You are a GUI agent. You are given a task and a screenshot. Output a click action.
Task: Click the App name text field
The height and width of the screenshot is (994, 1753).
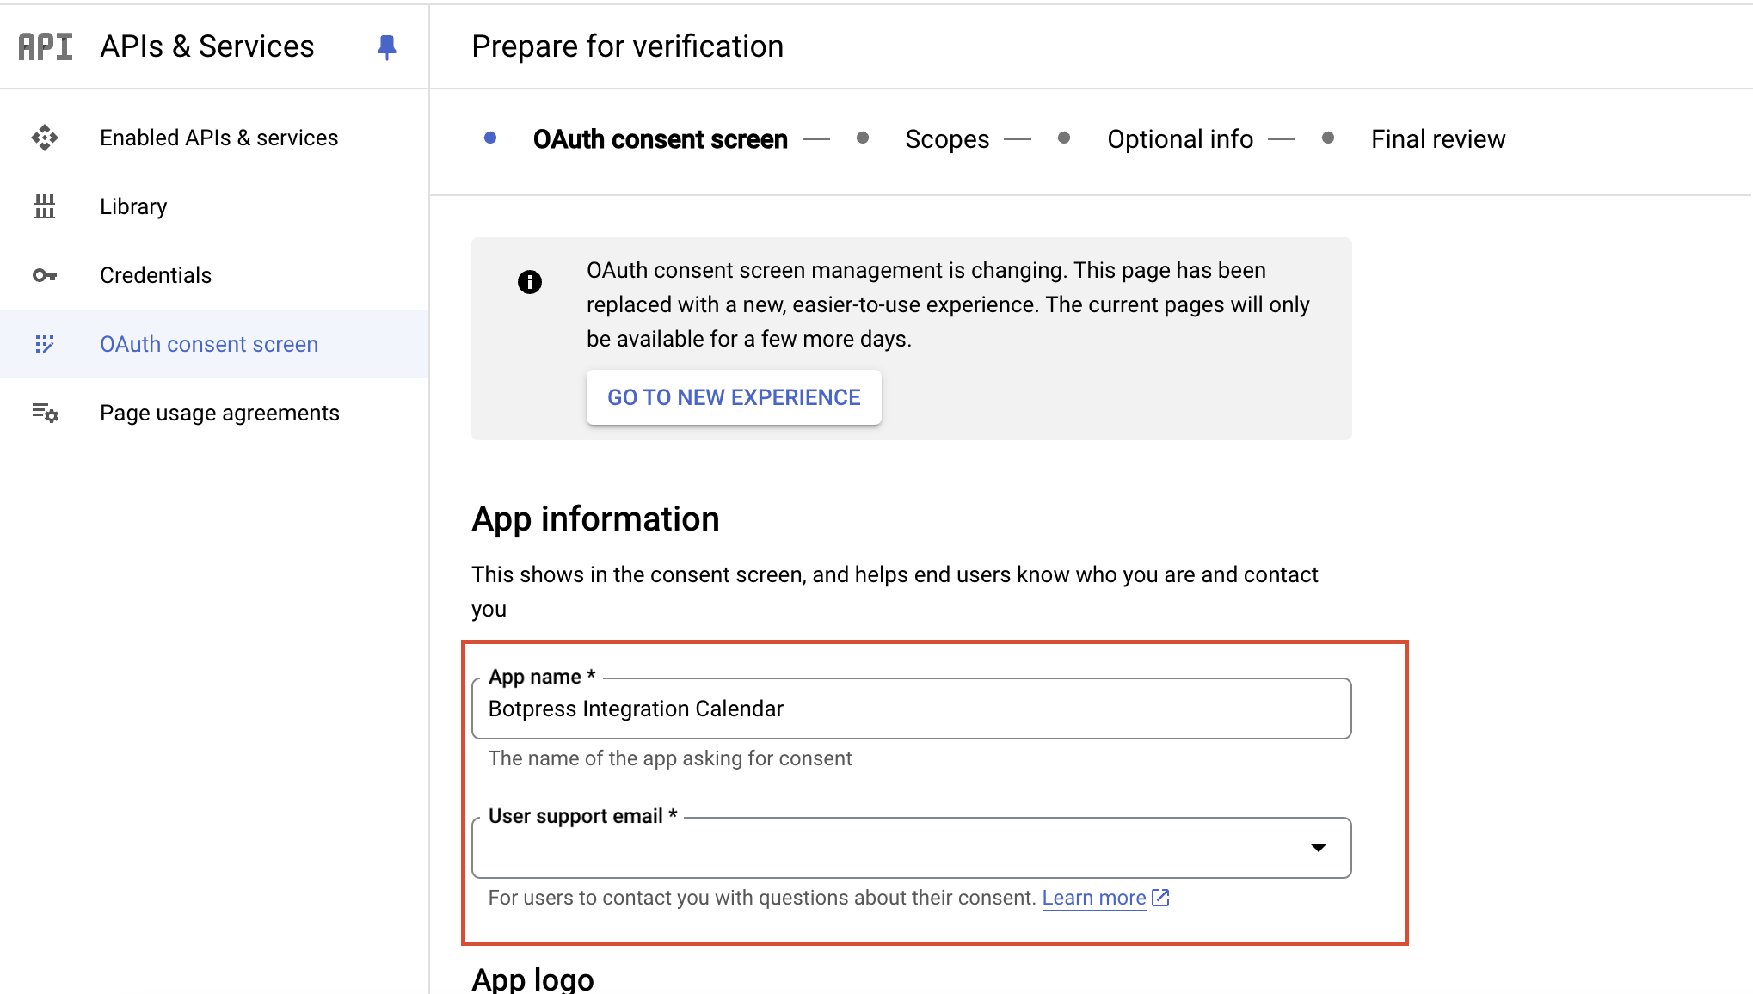pyautogui.click(x=912, y=709)
